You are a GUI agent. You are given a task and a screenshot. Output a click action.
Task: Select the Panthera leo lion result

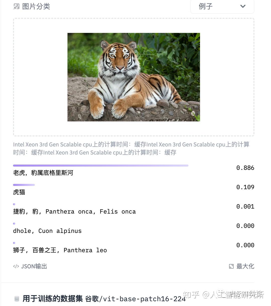tap(60, 250)
